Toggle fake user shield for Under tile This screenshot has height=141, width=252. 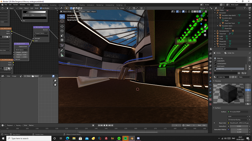coord(230,77)
